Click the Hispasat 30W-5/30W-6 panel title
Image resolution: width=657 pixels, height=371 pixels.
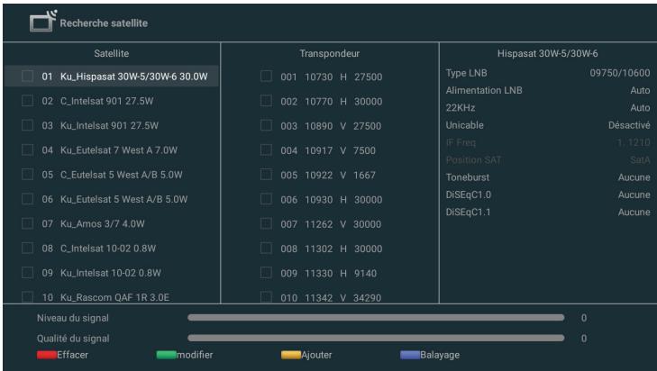pyautogui.click(x=548, y=54)
